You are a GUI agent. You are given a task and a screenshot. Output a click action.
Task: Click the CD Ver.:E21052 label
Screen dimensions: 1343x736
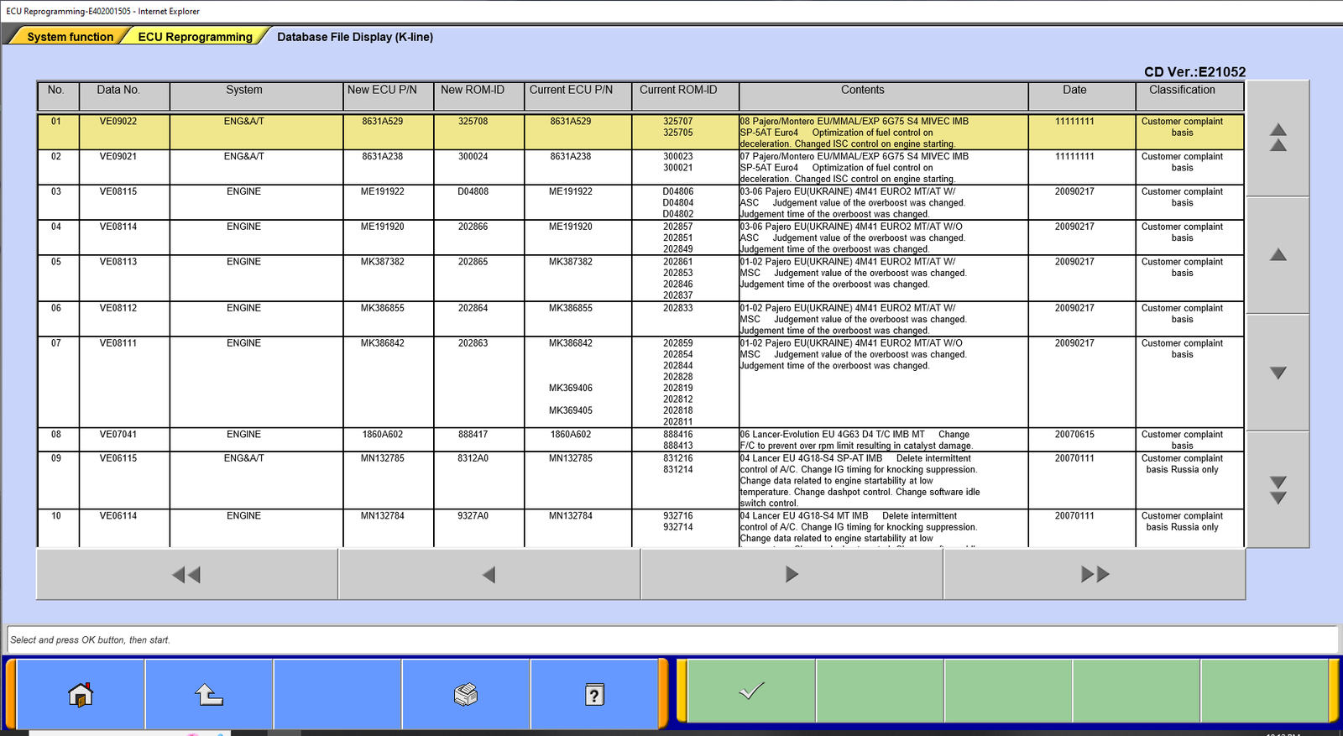pos(1194,72)
